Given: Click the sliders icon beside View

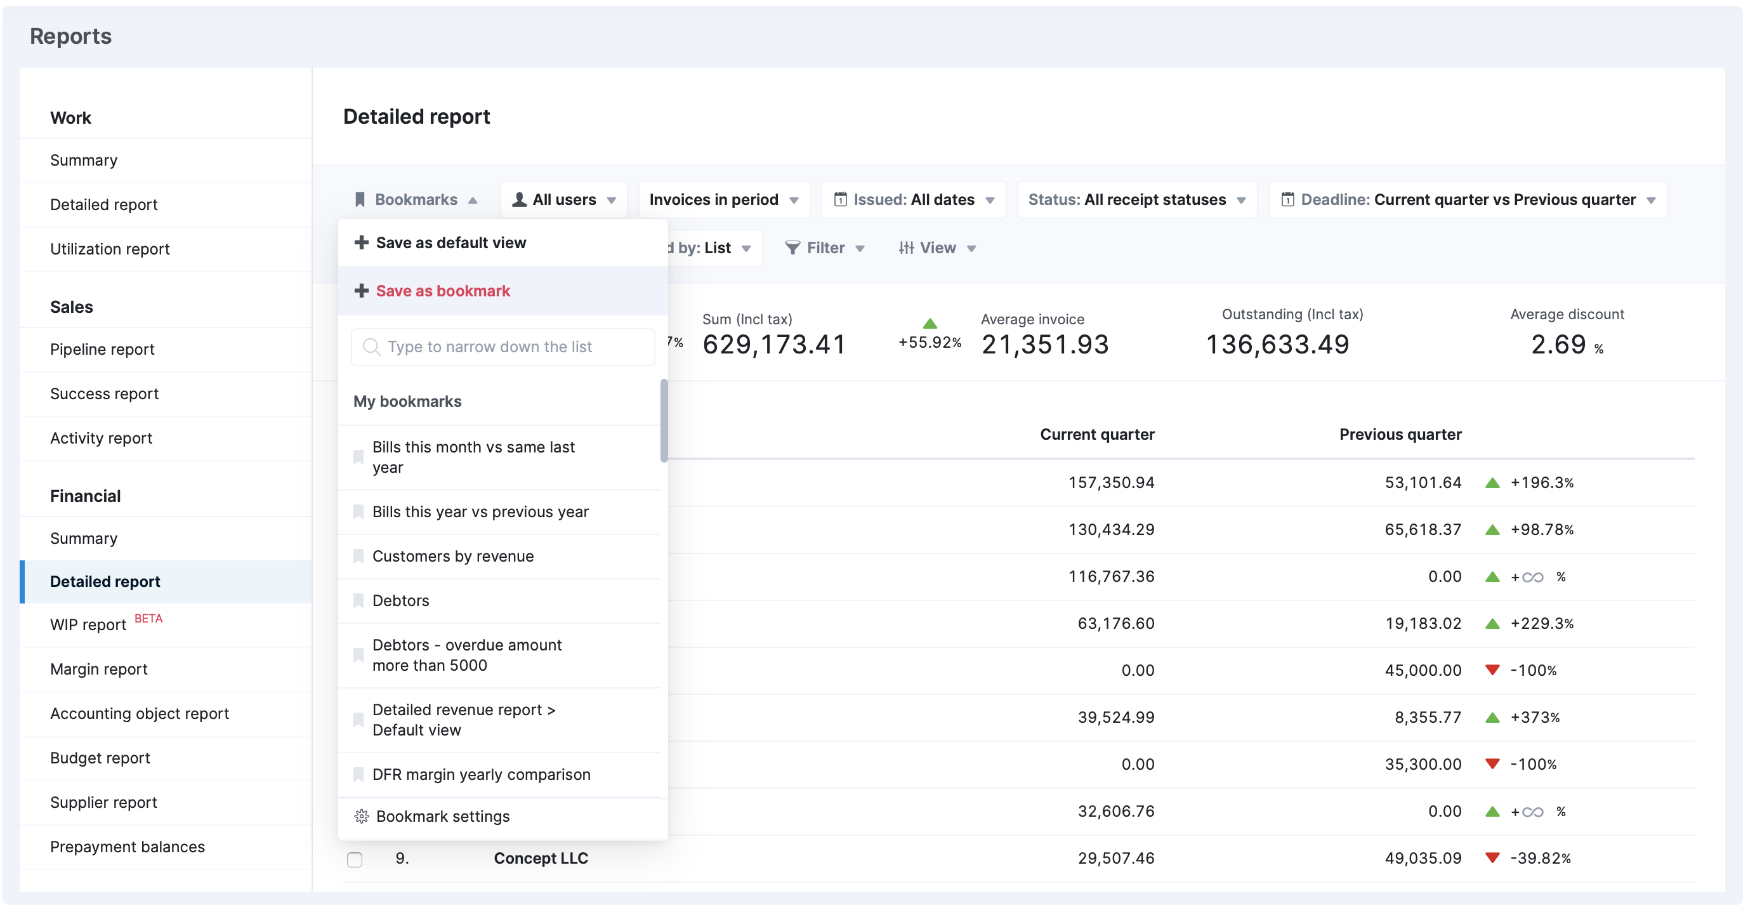Looking at the screenshot, I should pos(906,247).
